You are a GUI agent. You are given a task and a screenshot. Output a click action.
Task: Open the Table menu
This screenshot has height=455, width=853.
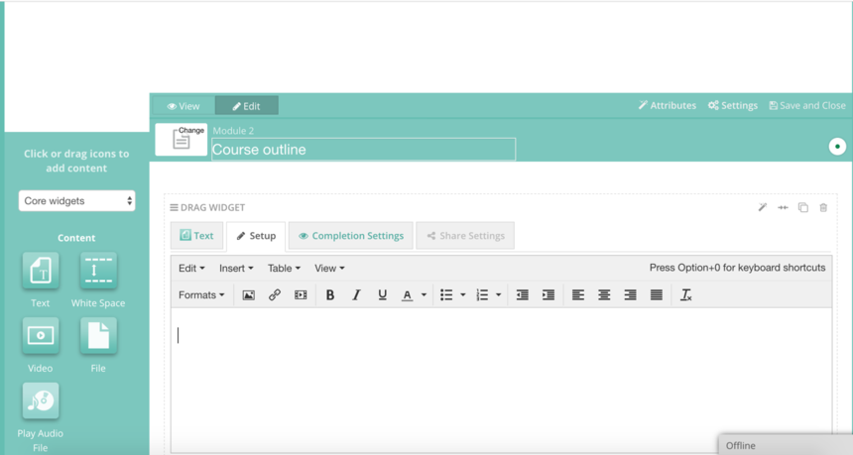pos(284,268)
